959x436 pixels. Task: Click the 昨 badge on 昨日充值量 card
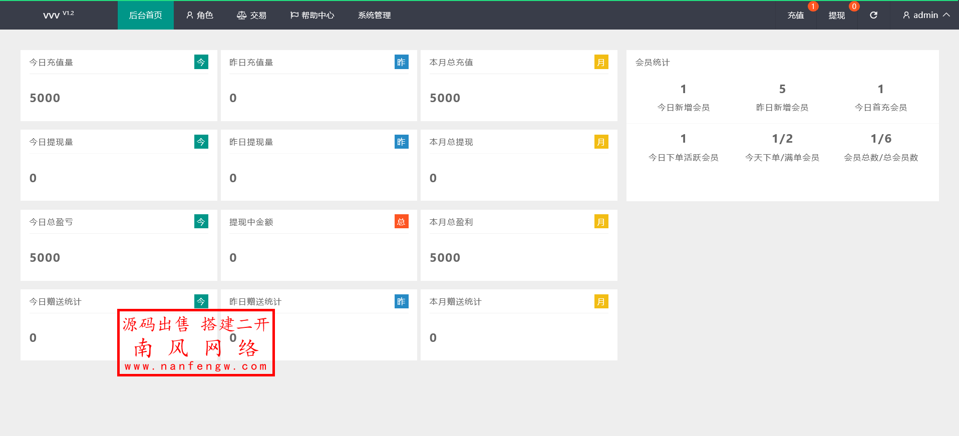[401, 62]
